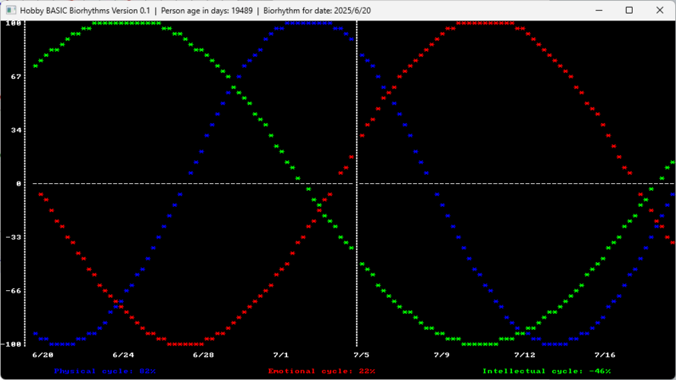Click the 'Intellectual cycle: -46%' label

[547, 371]
